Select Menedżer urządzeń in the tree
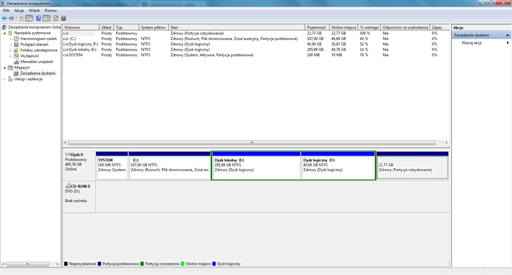The width and height of the screenshot is (512, 275). click(37, 62)
